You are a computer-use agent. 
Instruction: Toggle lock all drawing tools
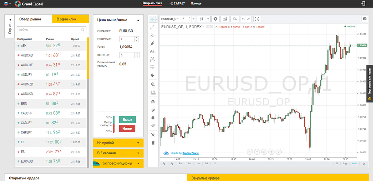pyautogui.click(x=153, y=118)
